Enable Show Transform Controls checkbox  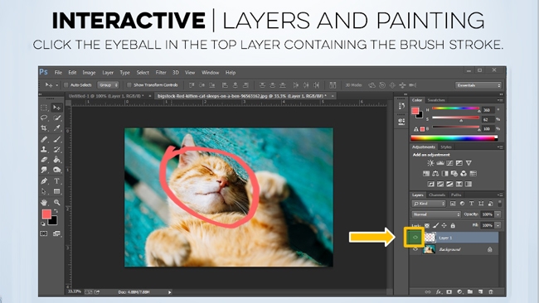129,85
